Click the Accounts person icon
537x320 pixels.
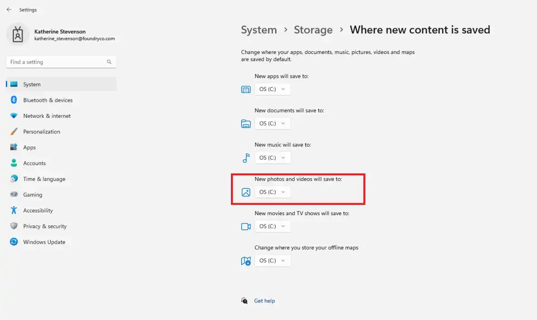pyautogui.click(x=14, y=163)
